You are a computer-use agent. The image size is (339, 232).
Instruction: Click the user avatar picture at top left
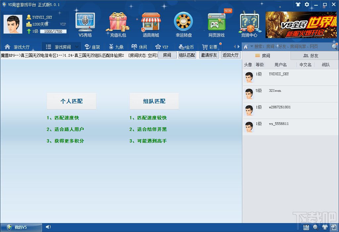point(13,24)
